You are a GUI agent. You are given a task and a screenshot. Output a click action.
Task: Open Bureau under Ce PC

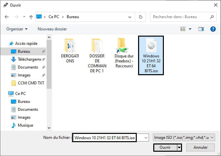20,102
